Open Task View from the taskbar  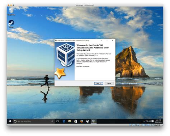tap(58, 121)
